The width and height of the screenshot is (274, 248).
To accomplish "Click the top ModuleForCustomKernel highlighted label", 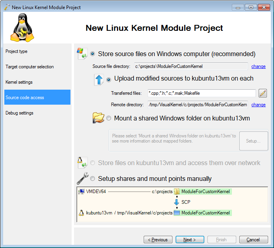I will 205,192.
